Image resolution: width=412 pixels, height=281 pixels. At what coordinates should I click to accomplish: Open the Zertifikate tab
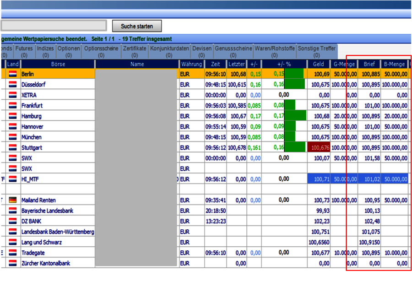coord(135,51)
